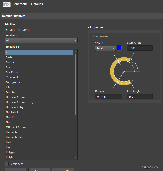
Task: Select Designator in the Primitive List
Action: [39, 82]
